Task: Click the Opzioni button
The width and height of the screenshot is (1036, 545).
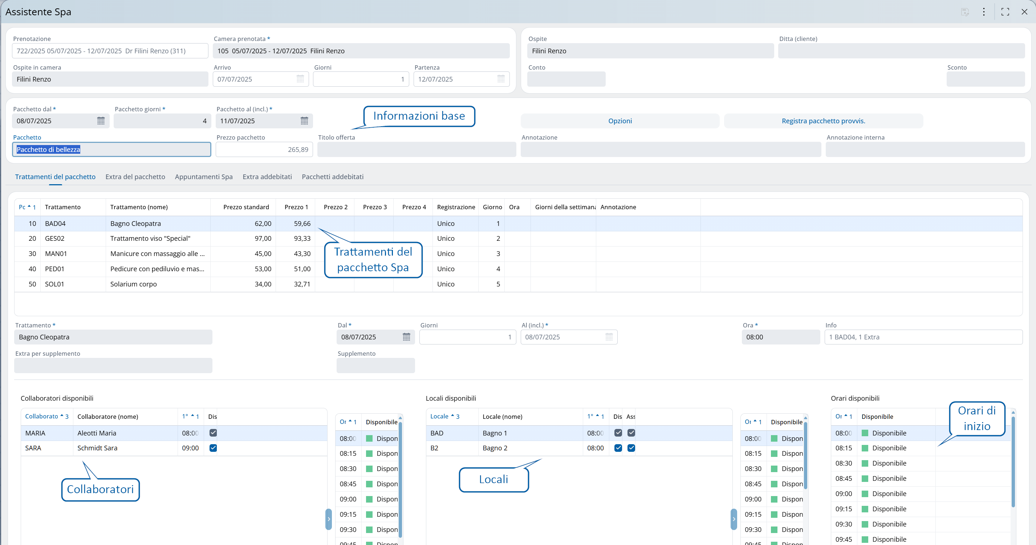Action: 620,121
